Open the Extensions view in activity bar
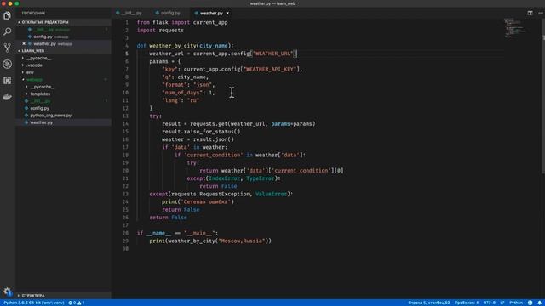 7,80
